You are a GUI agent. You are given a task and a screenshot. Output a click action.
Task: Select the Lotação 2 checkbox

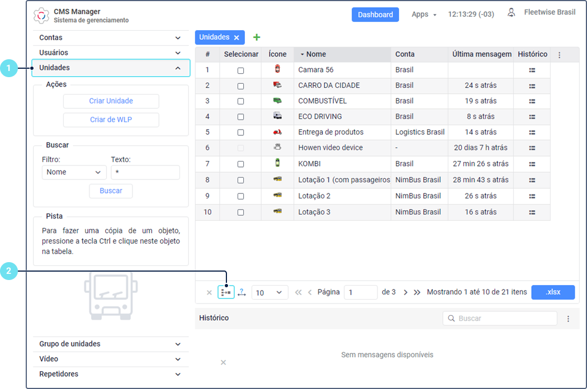click(241, 196)
